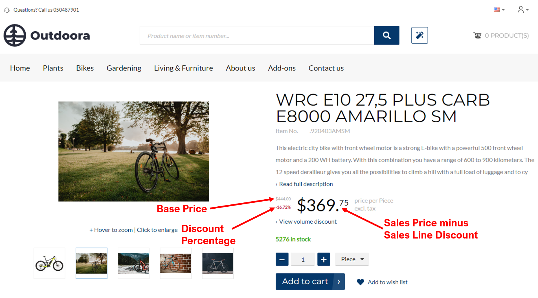The width and height of the screenshot is (538, 298).
Task: Select the yellow bike thumbnail
Action: click(x=49, y=263)
